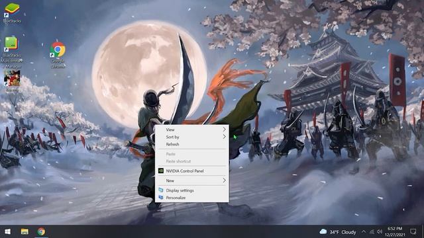Open the network status icon
Viewport: 424px width, 238px height.
[x=372, y=232]
